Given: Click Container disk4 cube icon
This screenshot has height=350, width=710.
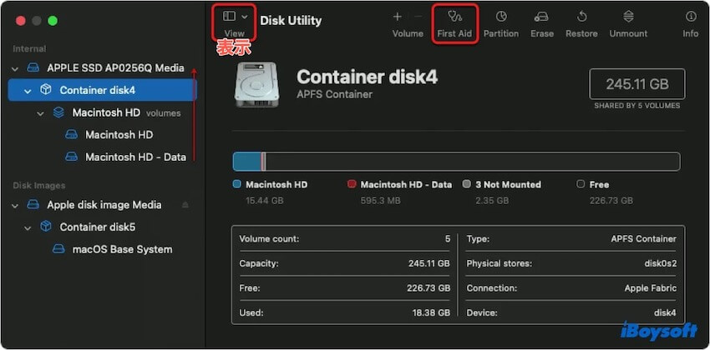Looking at the screenshot, I should coord(46,90).
